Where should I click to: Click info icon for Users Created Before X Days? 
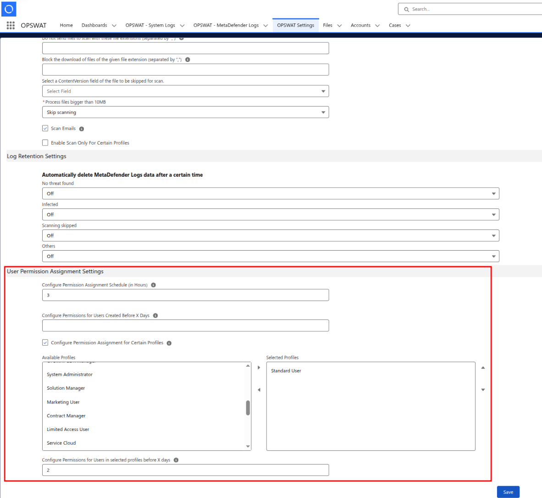pyautogui.click(x=155, y=315)
